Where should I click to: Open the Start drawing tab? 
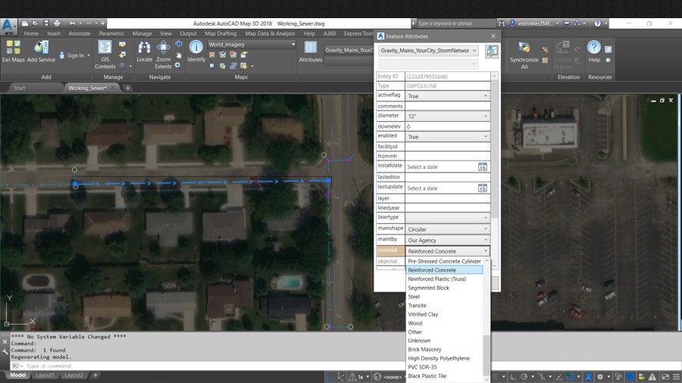pos(20,88)
